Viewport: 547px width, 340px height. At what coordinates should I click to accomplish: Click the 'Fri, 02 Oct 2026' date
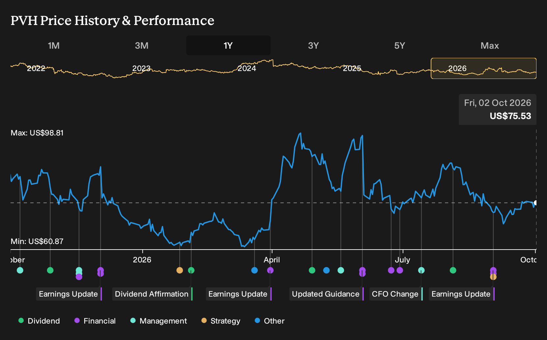(x=498, y=103)
